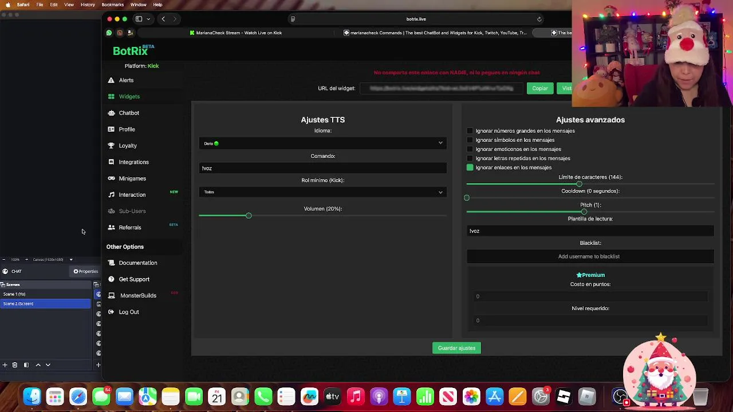Open Music app from the Dock
The width and height of the screenshot is (733, 412).
point(356,396)
